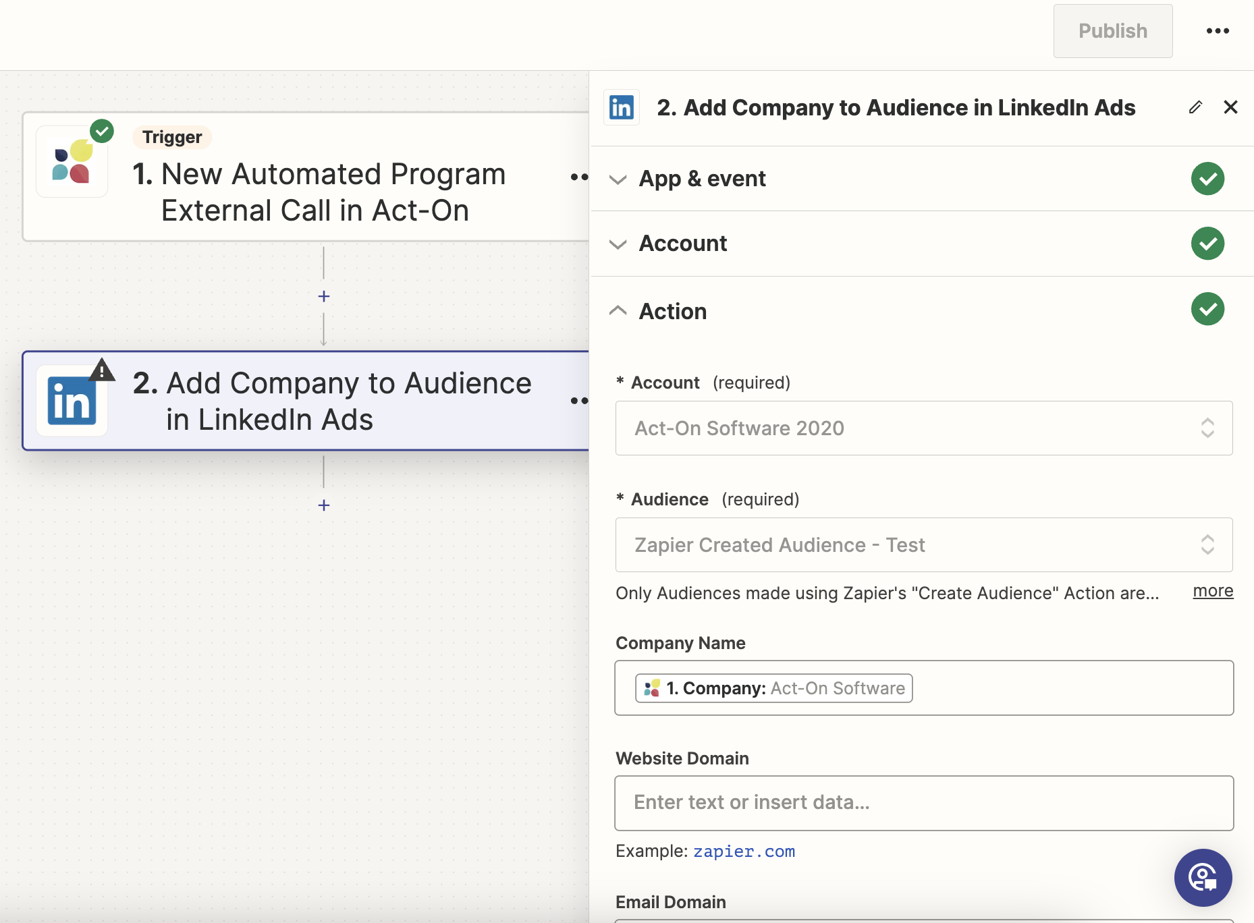The width and height of the screenshot is (1254, 923).
Task: Click the LinkedIn icon on step 2 card
Action: point(72,401)
